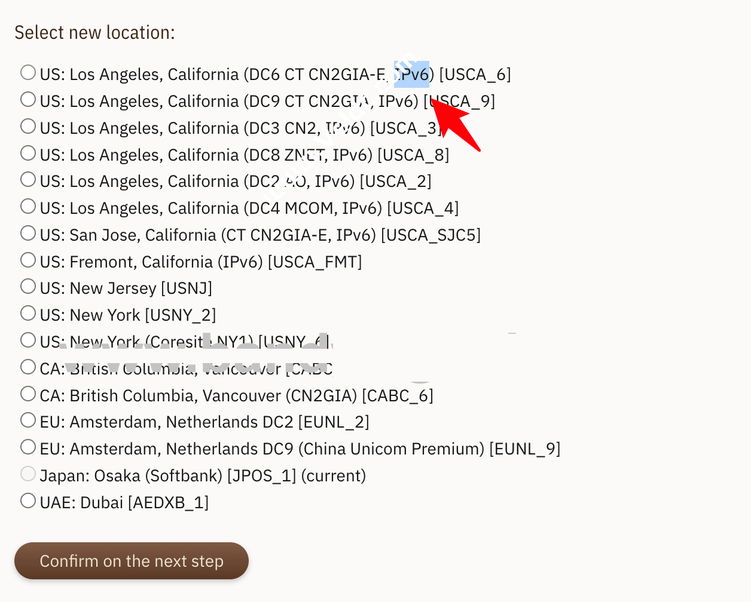Screen dimensions: 751x602
Task: Select New York Coresite NY1 radio button
Action: 28,340
